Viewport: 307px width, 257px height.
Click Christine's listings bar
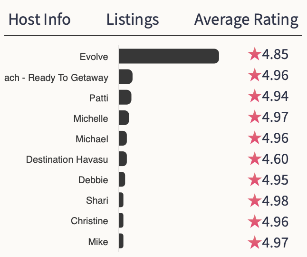click(x=121, y=221)
